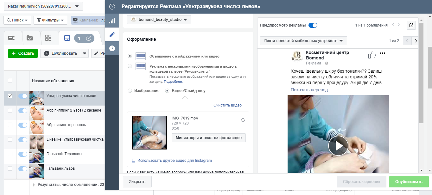
Task: Open preview in new window icon
Action: click(411, 25)
